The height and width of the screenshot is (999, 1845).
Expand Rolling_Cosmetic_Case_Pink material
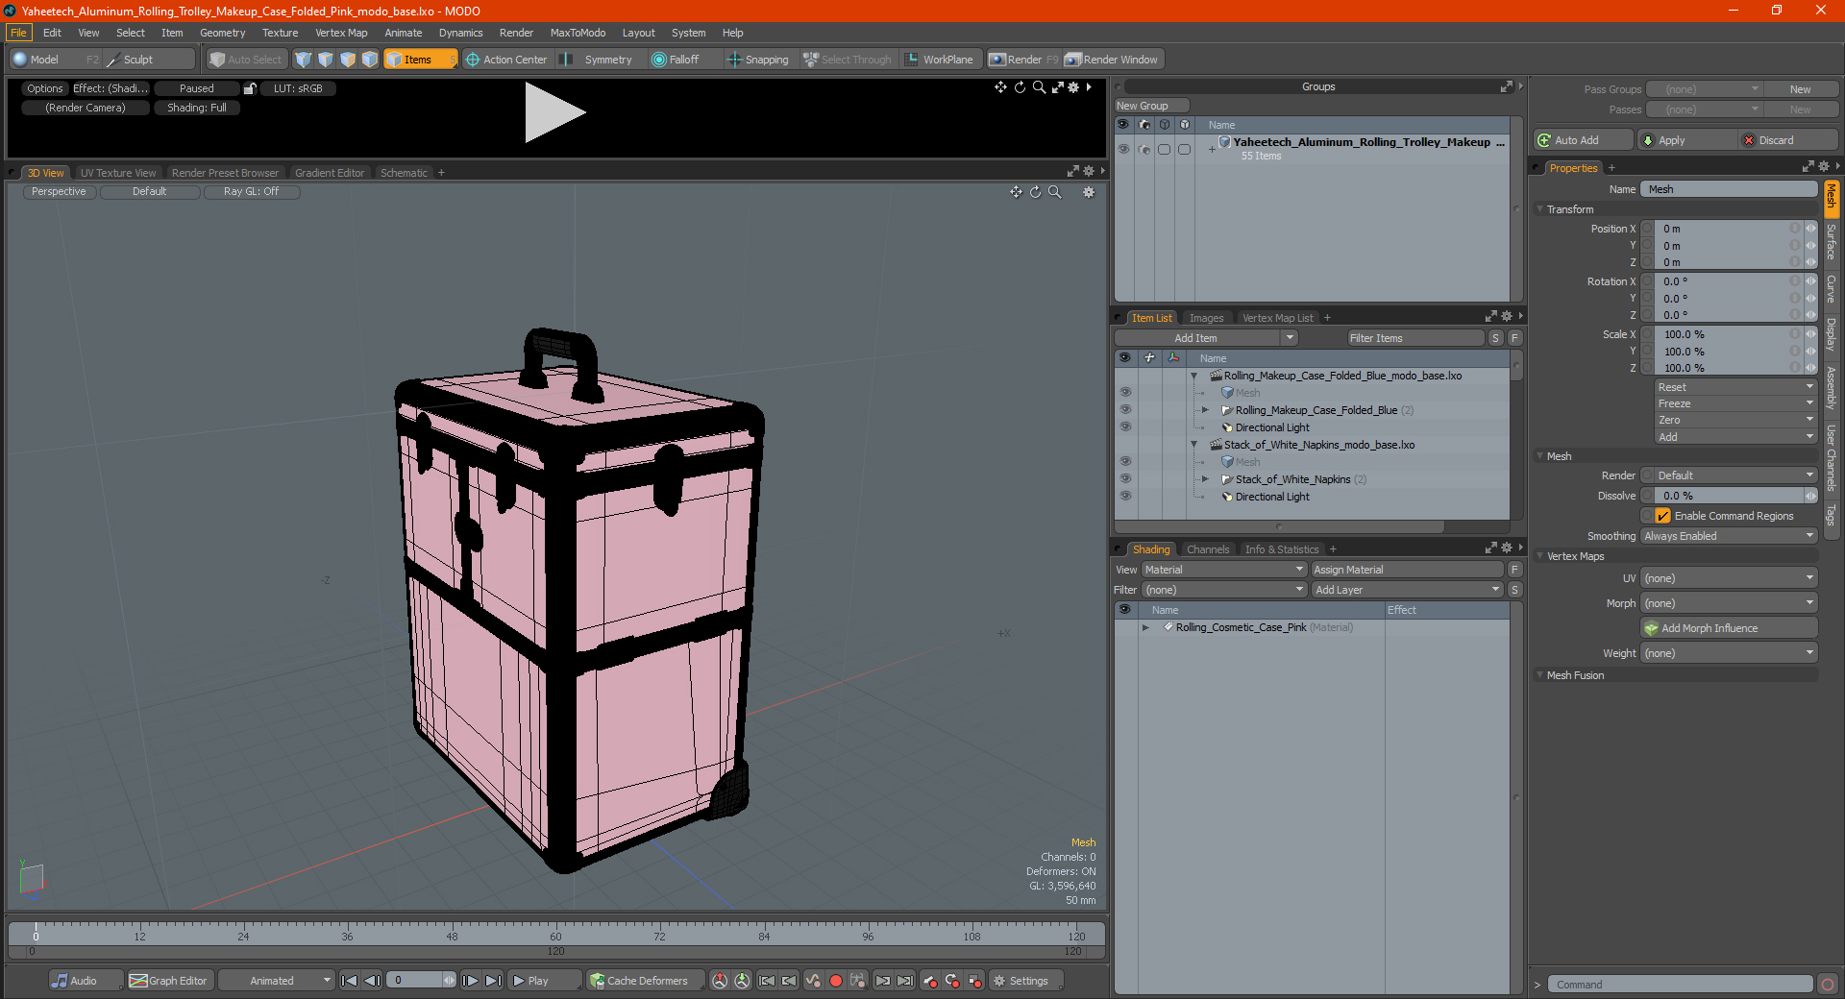click(x=1145, y=627)
